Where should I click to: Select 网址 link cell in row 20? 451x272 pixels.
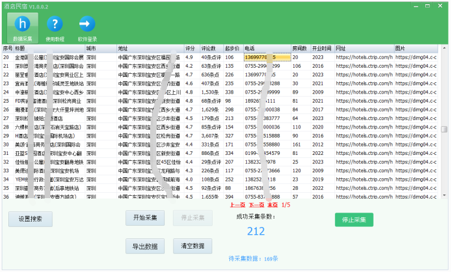364,57
